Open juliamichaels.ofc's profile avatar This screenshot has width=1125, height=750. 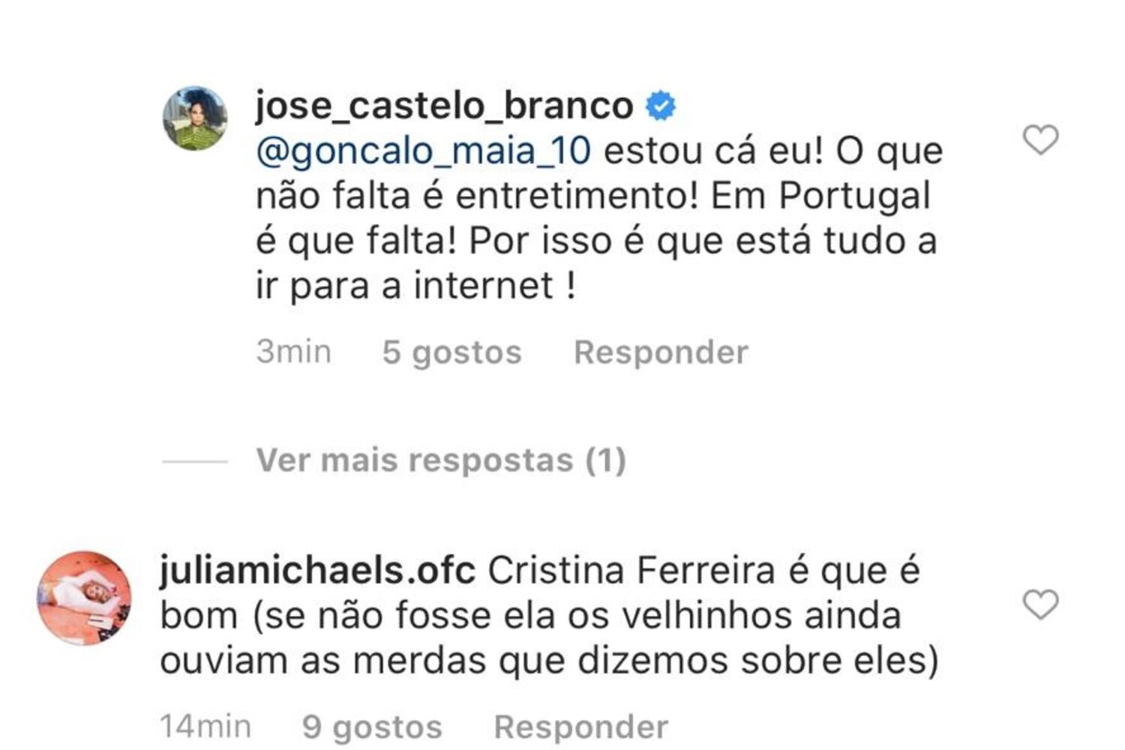tap(84, 598)
